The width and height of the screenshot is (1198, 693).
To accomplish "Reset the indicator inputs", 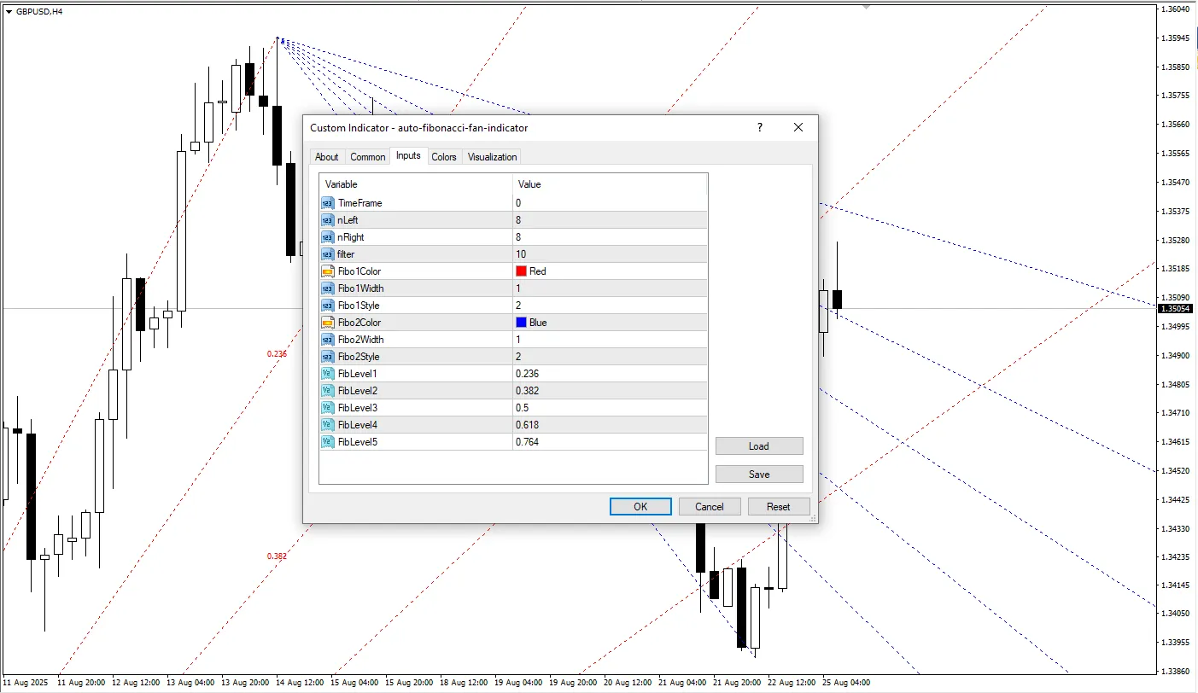I will tap(778, 507).
